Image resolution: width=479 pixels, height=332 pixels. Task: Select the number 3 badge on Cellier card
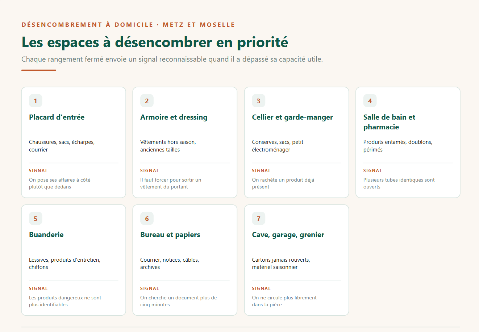tap(258, 101)
